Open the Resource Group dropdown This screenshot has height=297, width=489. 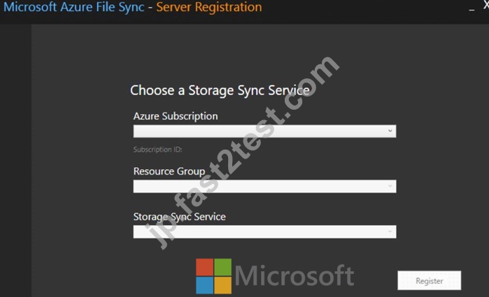(264, 187)
